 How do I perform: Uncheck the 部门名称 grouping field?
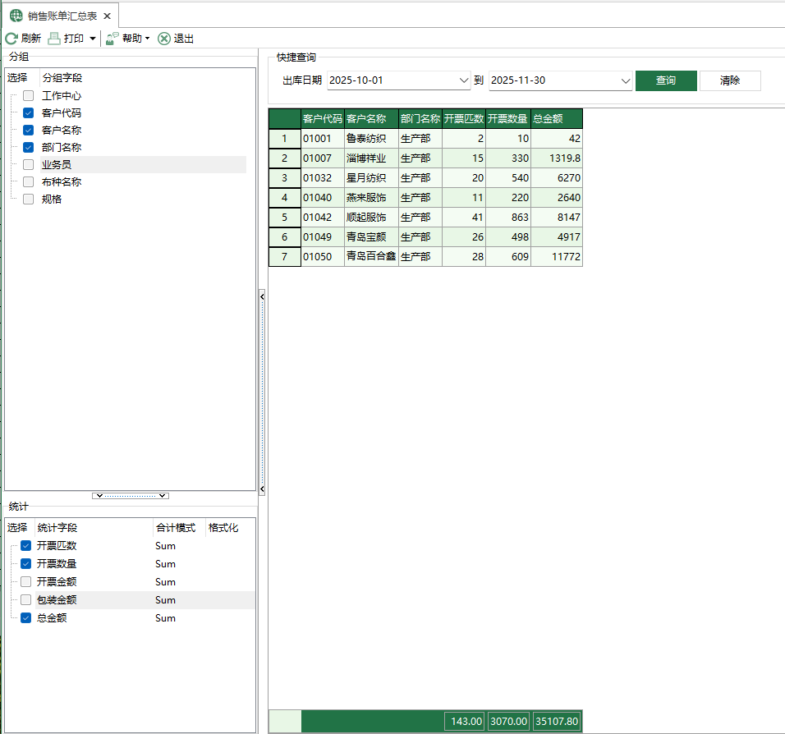coord(29,148)
